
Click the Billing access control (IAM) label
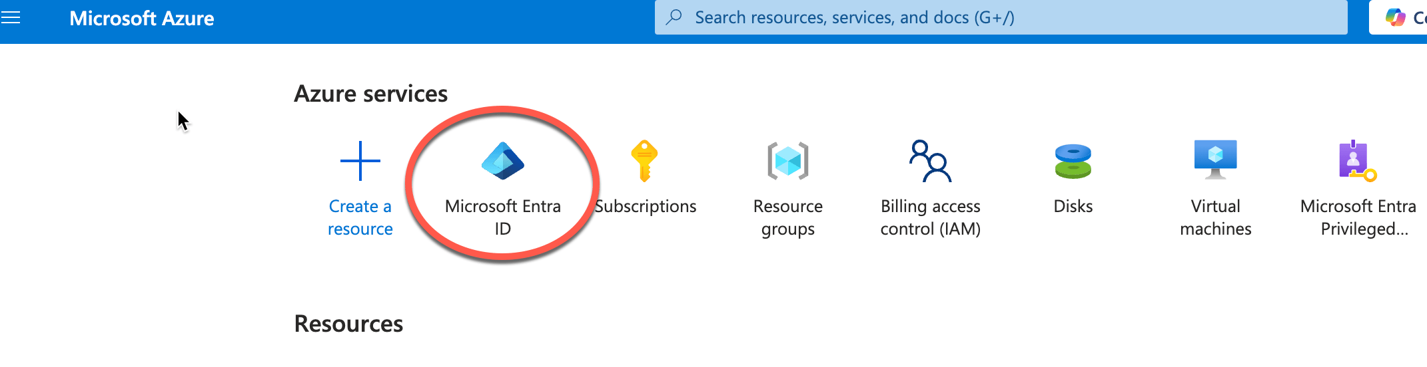coord(931,217)
